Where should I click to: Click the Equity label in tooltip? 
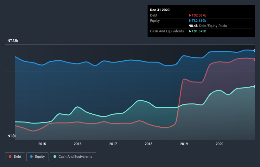coord(155,21)
